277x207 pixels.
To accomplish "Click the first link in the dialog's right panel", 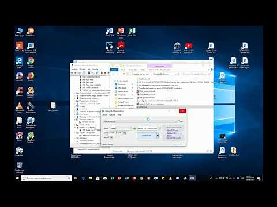I will coord(173,131).
